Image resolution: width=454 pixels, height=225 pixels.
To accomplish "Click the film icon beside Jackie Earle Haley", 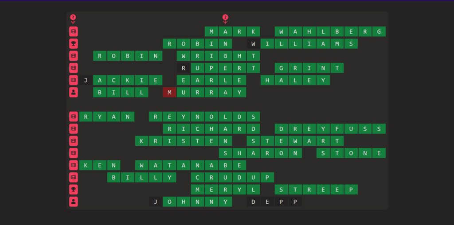I will [73, 80].
